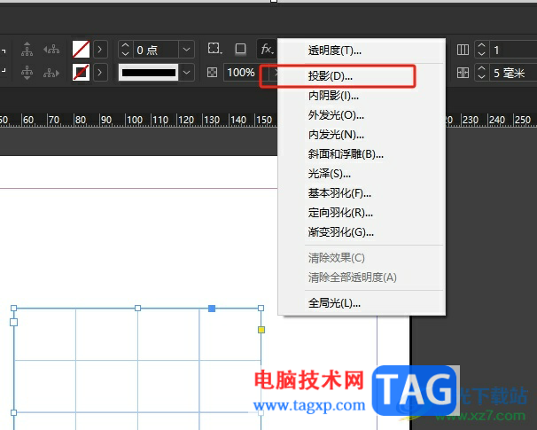Click the gutter stepper beside 5 毫米
Viewport: 537px width, 430px height.
[481, 73]
